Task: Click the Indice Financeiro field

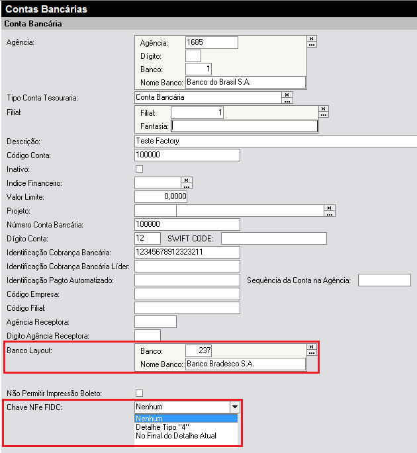Action: tap(158, 183)
